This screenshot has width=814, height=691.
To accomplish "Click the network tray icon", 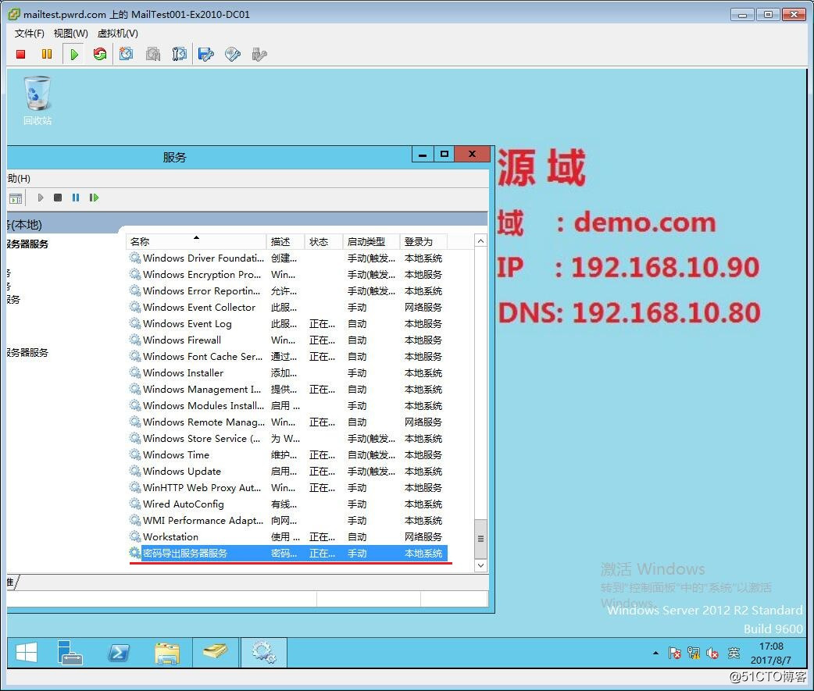I will [x=694, y=653].
